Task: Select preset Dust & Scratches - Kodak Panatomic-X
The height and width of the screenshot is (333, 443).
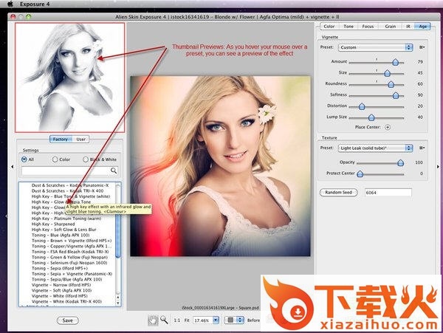Action: (70, 185)
